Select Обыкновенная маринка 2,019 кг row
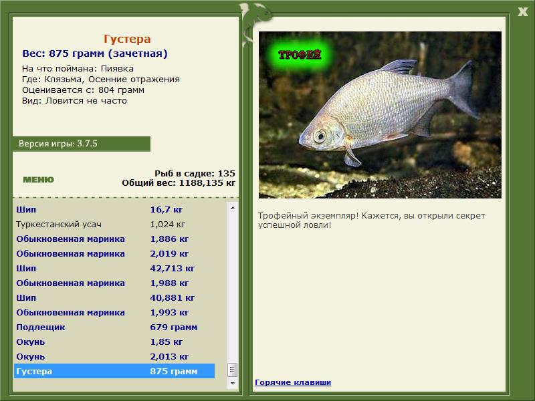535x401 pixels. point(114,253)
